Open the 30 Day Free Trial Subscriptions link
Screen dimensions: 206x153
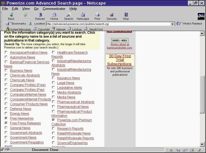click(x=120, y=60)
